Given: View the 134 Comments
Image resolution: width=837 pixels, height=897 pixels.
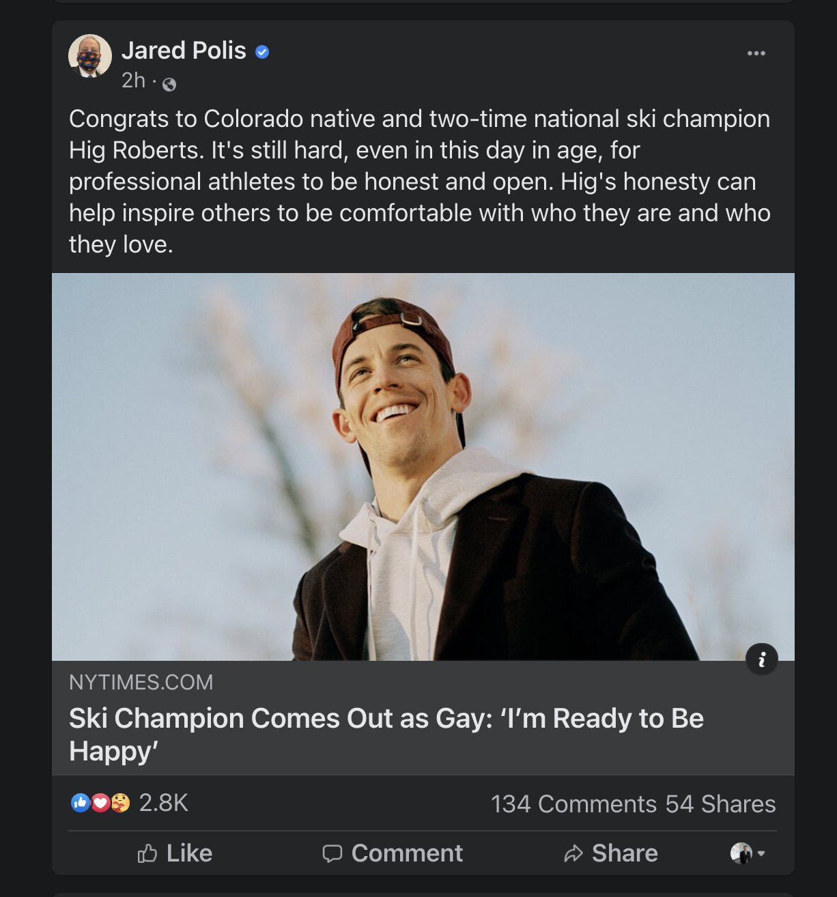Looking at the screenshot, I should tap(573, 804).
